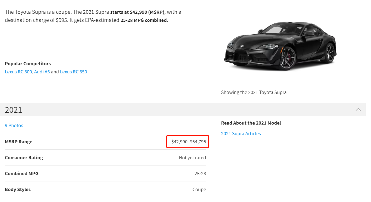Click the black Toyota Supra image
Screen dimensions: 371x202
click(280, 46)
